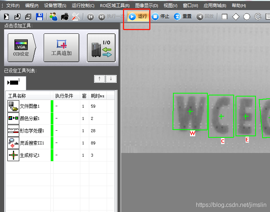Select the 形态学处理1 row name

pos(32,131)
